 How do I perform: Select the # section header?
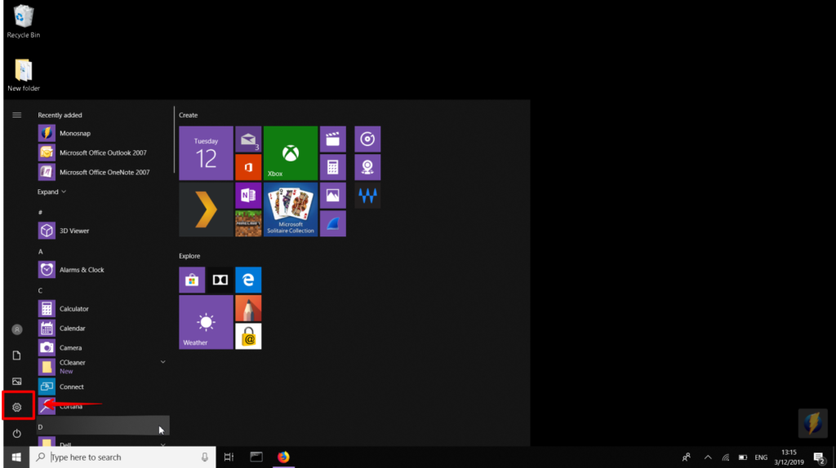(x=41, y=212)
